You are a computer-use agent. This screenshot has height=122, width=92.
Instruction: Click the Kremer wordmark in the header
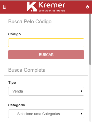pos(52,5)
